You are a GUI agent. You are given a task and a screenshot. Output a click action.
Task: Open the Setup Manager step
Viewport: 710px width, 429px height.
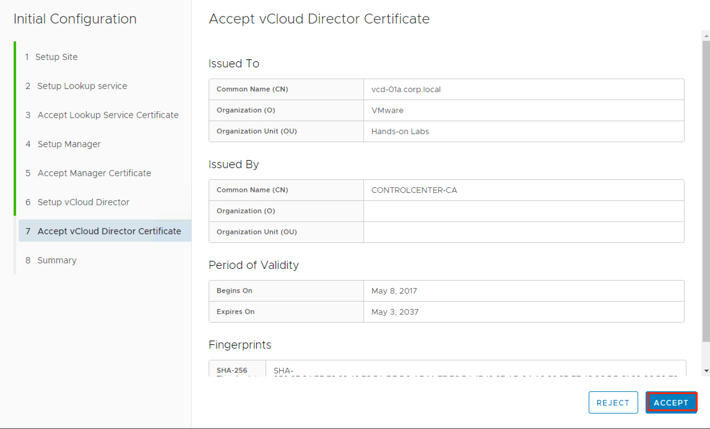(x=69, y=144)
